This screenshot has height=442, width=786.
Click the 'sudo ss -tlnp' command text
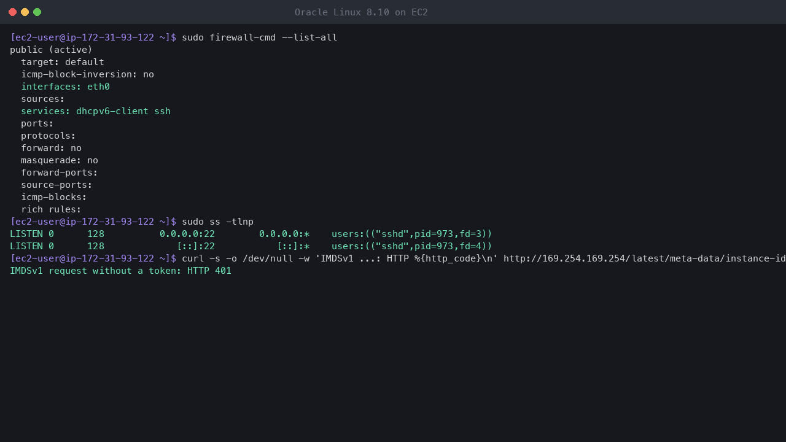217,222
